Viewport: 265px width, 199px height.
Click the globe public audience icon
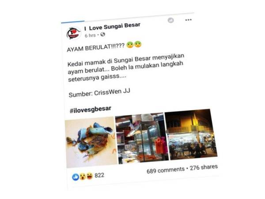coord(102,34)
